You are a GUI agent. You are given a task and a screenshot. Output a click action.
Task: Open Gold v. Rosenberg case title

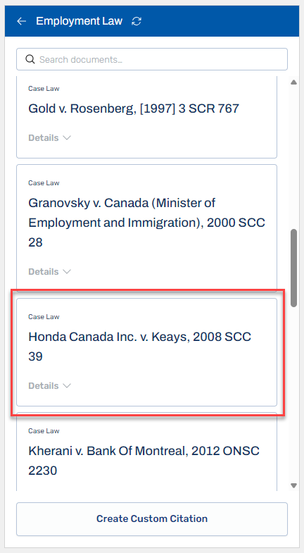[134, 108]
